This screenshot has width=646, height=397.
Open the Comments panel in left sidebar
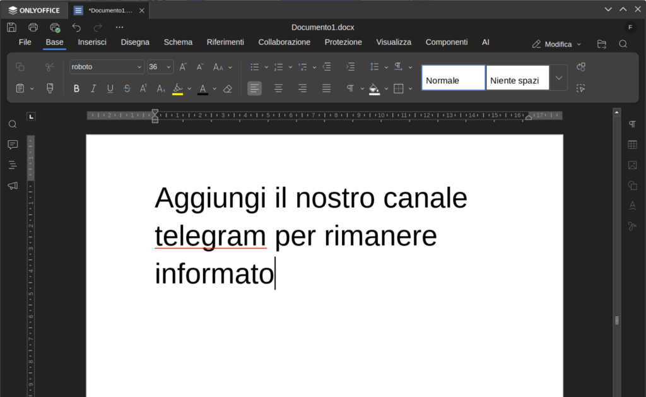[x=13, y=145]
